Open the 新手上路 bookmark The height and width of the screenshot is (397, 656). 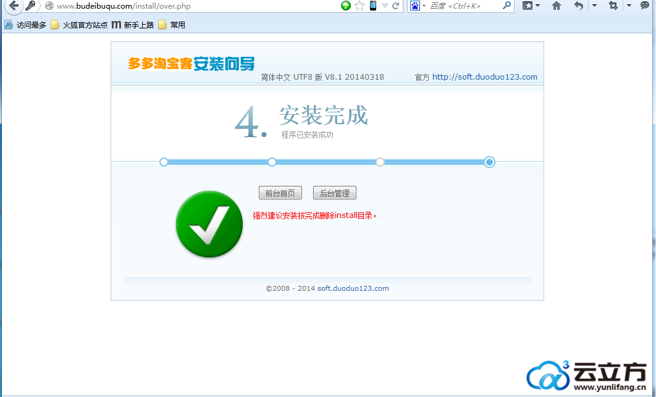click(133, 25)
